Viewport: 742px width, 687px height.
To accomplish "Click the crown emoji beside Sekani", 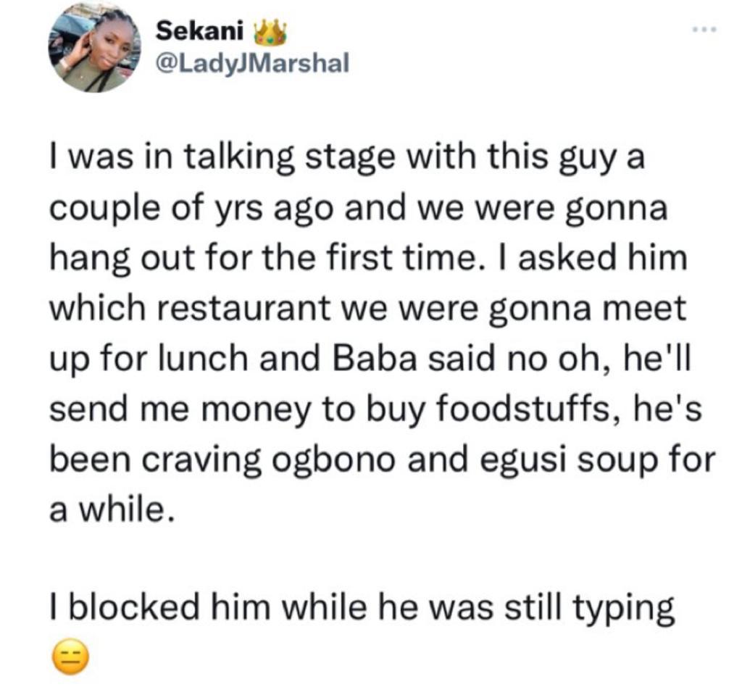I will 270,33.
